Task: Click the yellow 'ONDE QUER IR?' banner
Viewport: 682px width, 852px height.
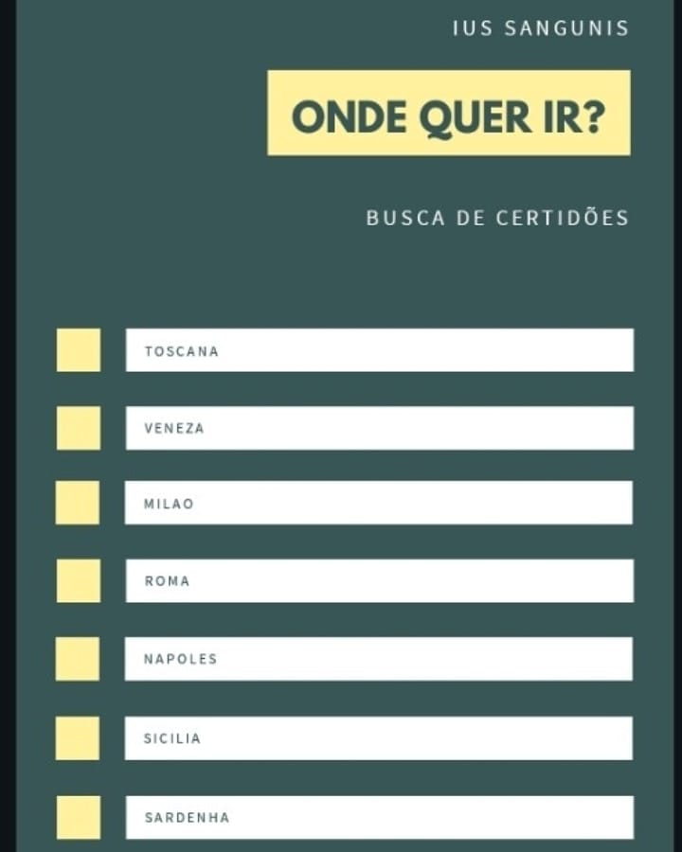Action: pos(449,113)
